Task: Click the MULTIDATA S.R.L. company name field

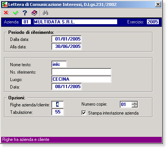Action: click(76, 22)
